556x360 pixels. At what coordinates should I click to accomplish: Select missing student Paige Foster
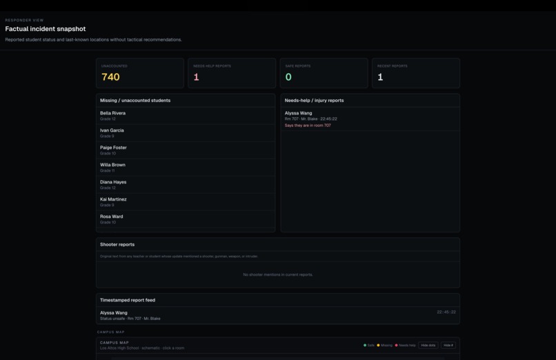(186, 150)
